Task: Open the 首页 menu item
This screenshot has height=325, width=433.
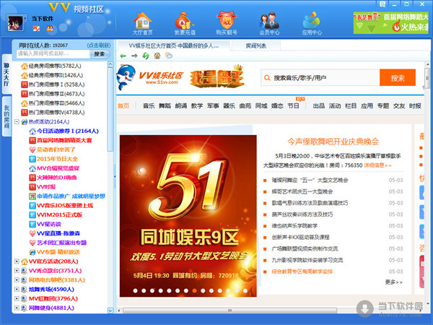Action: [123, 105]
